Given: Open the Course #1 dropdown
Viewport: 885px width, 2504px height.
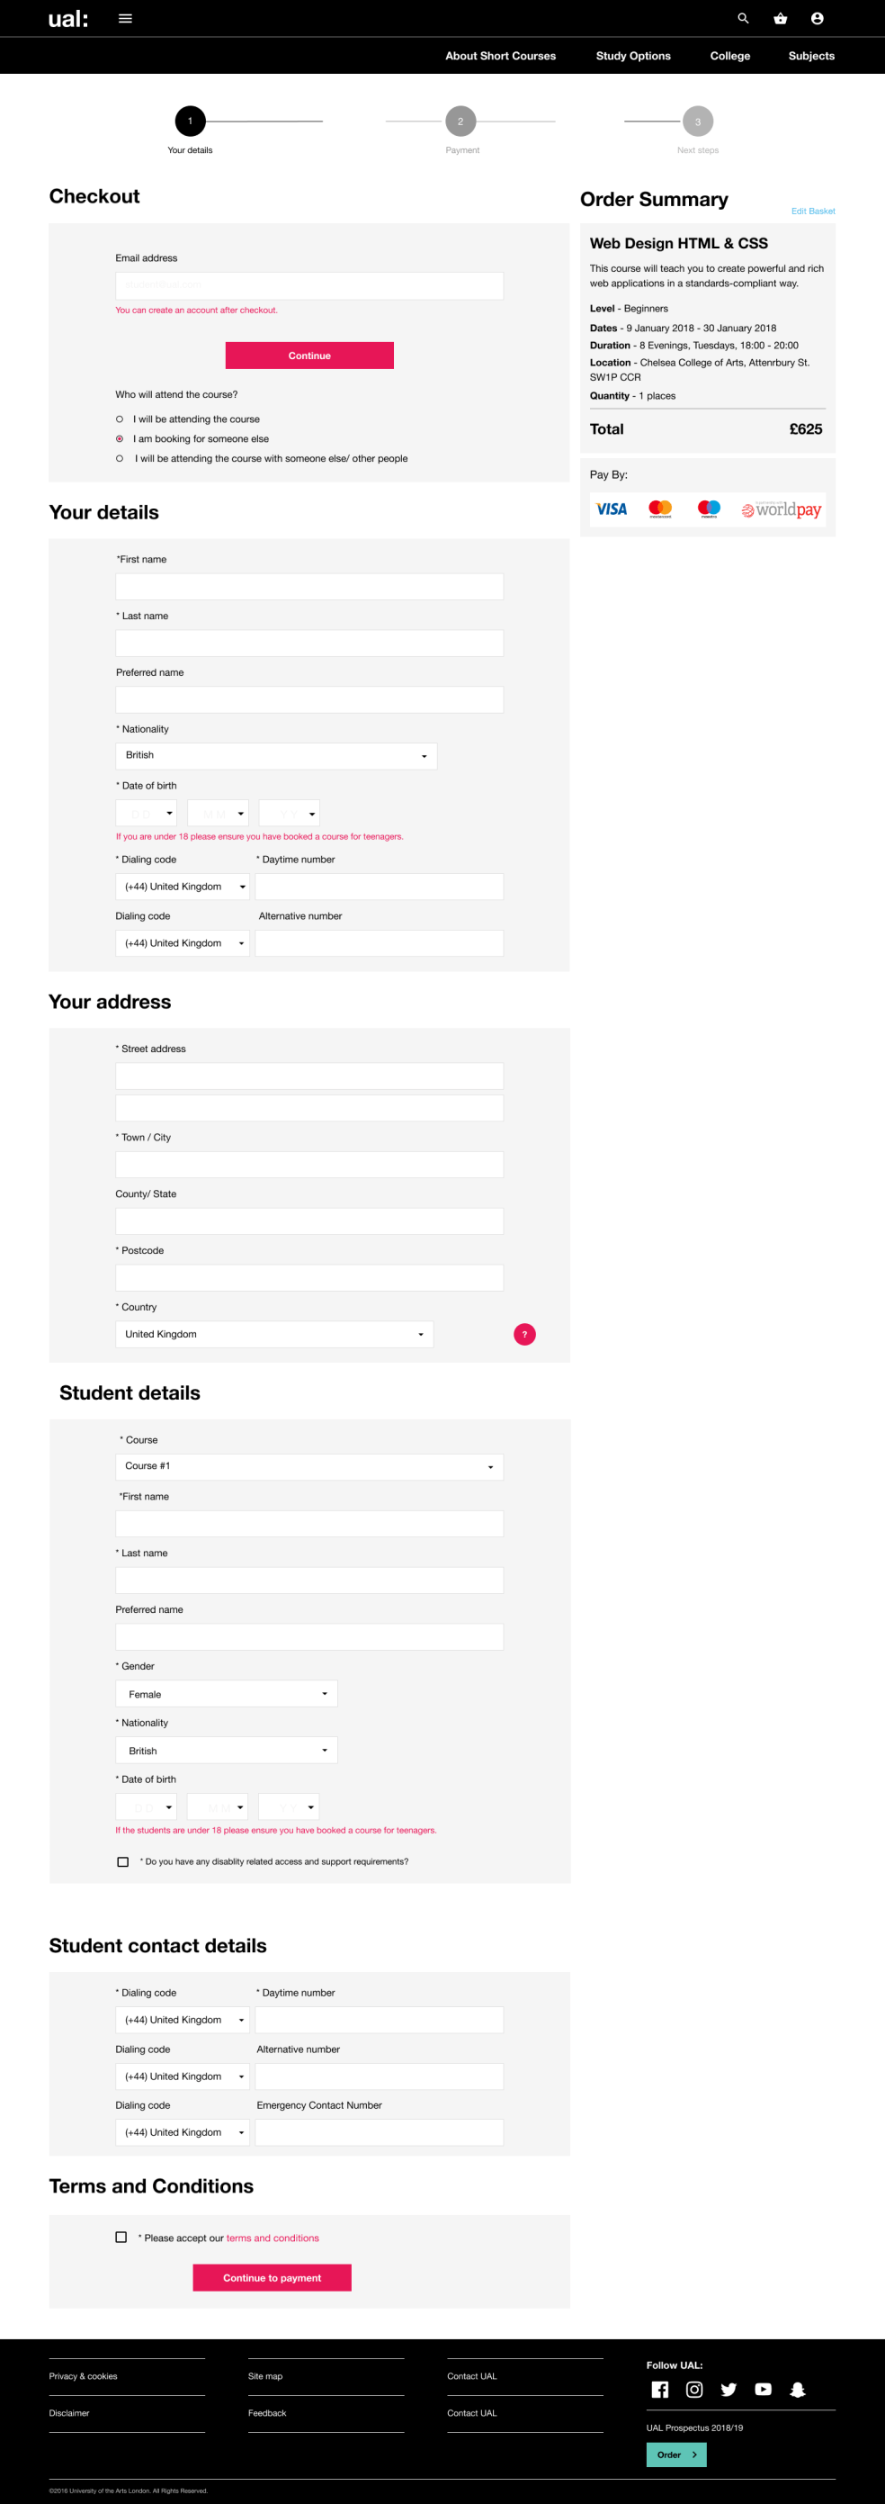Looking at the screenshot, I should tap(308, 1467).
